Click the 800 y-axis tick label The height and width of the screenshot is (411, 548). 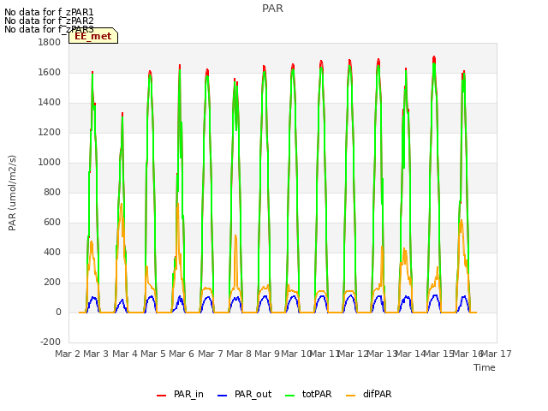click(x=52, y=192)
